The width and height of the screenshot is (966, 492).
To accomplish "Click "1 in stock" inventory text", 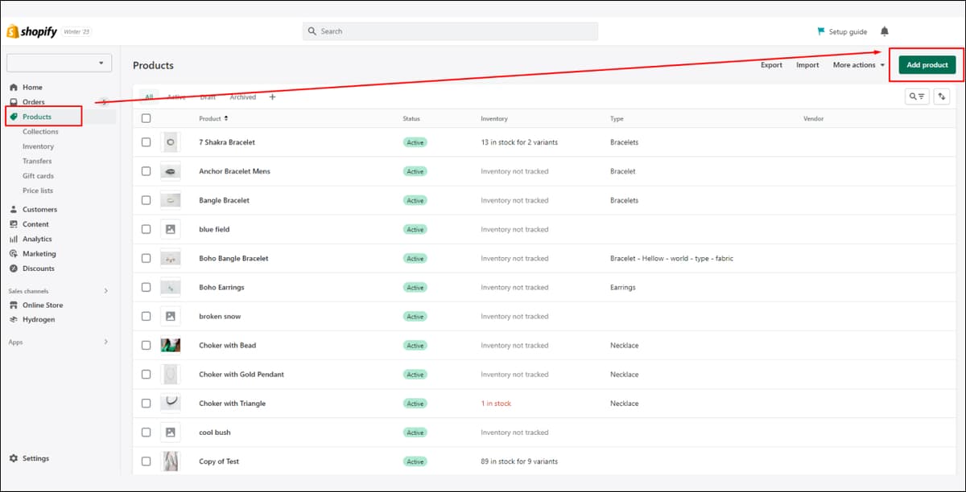I will (496, 403).
